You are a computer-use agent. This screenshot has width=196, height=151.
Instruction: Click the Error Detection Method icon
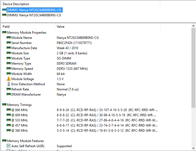click(x=8, y=84)
